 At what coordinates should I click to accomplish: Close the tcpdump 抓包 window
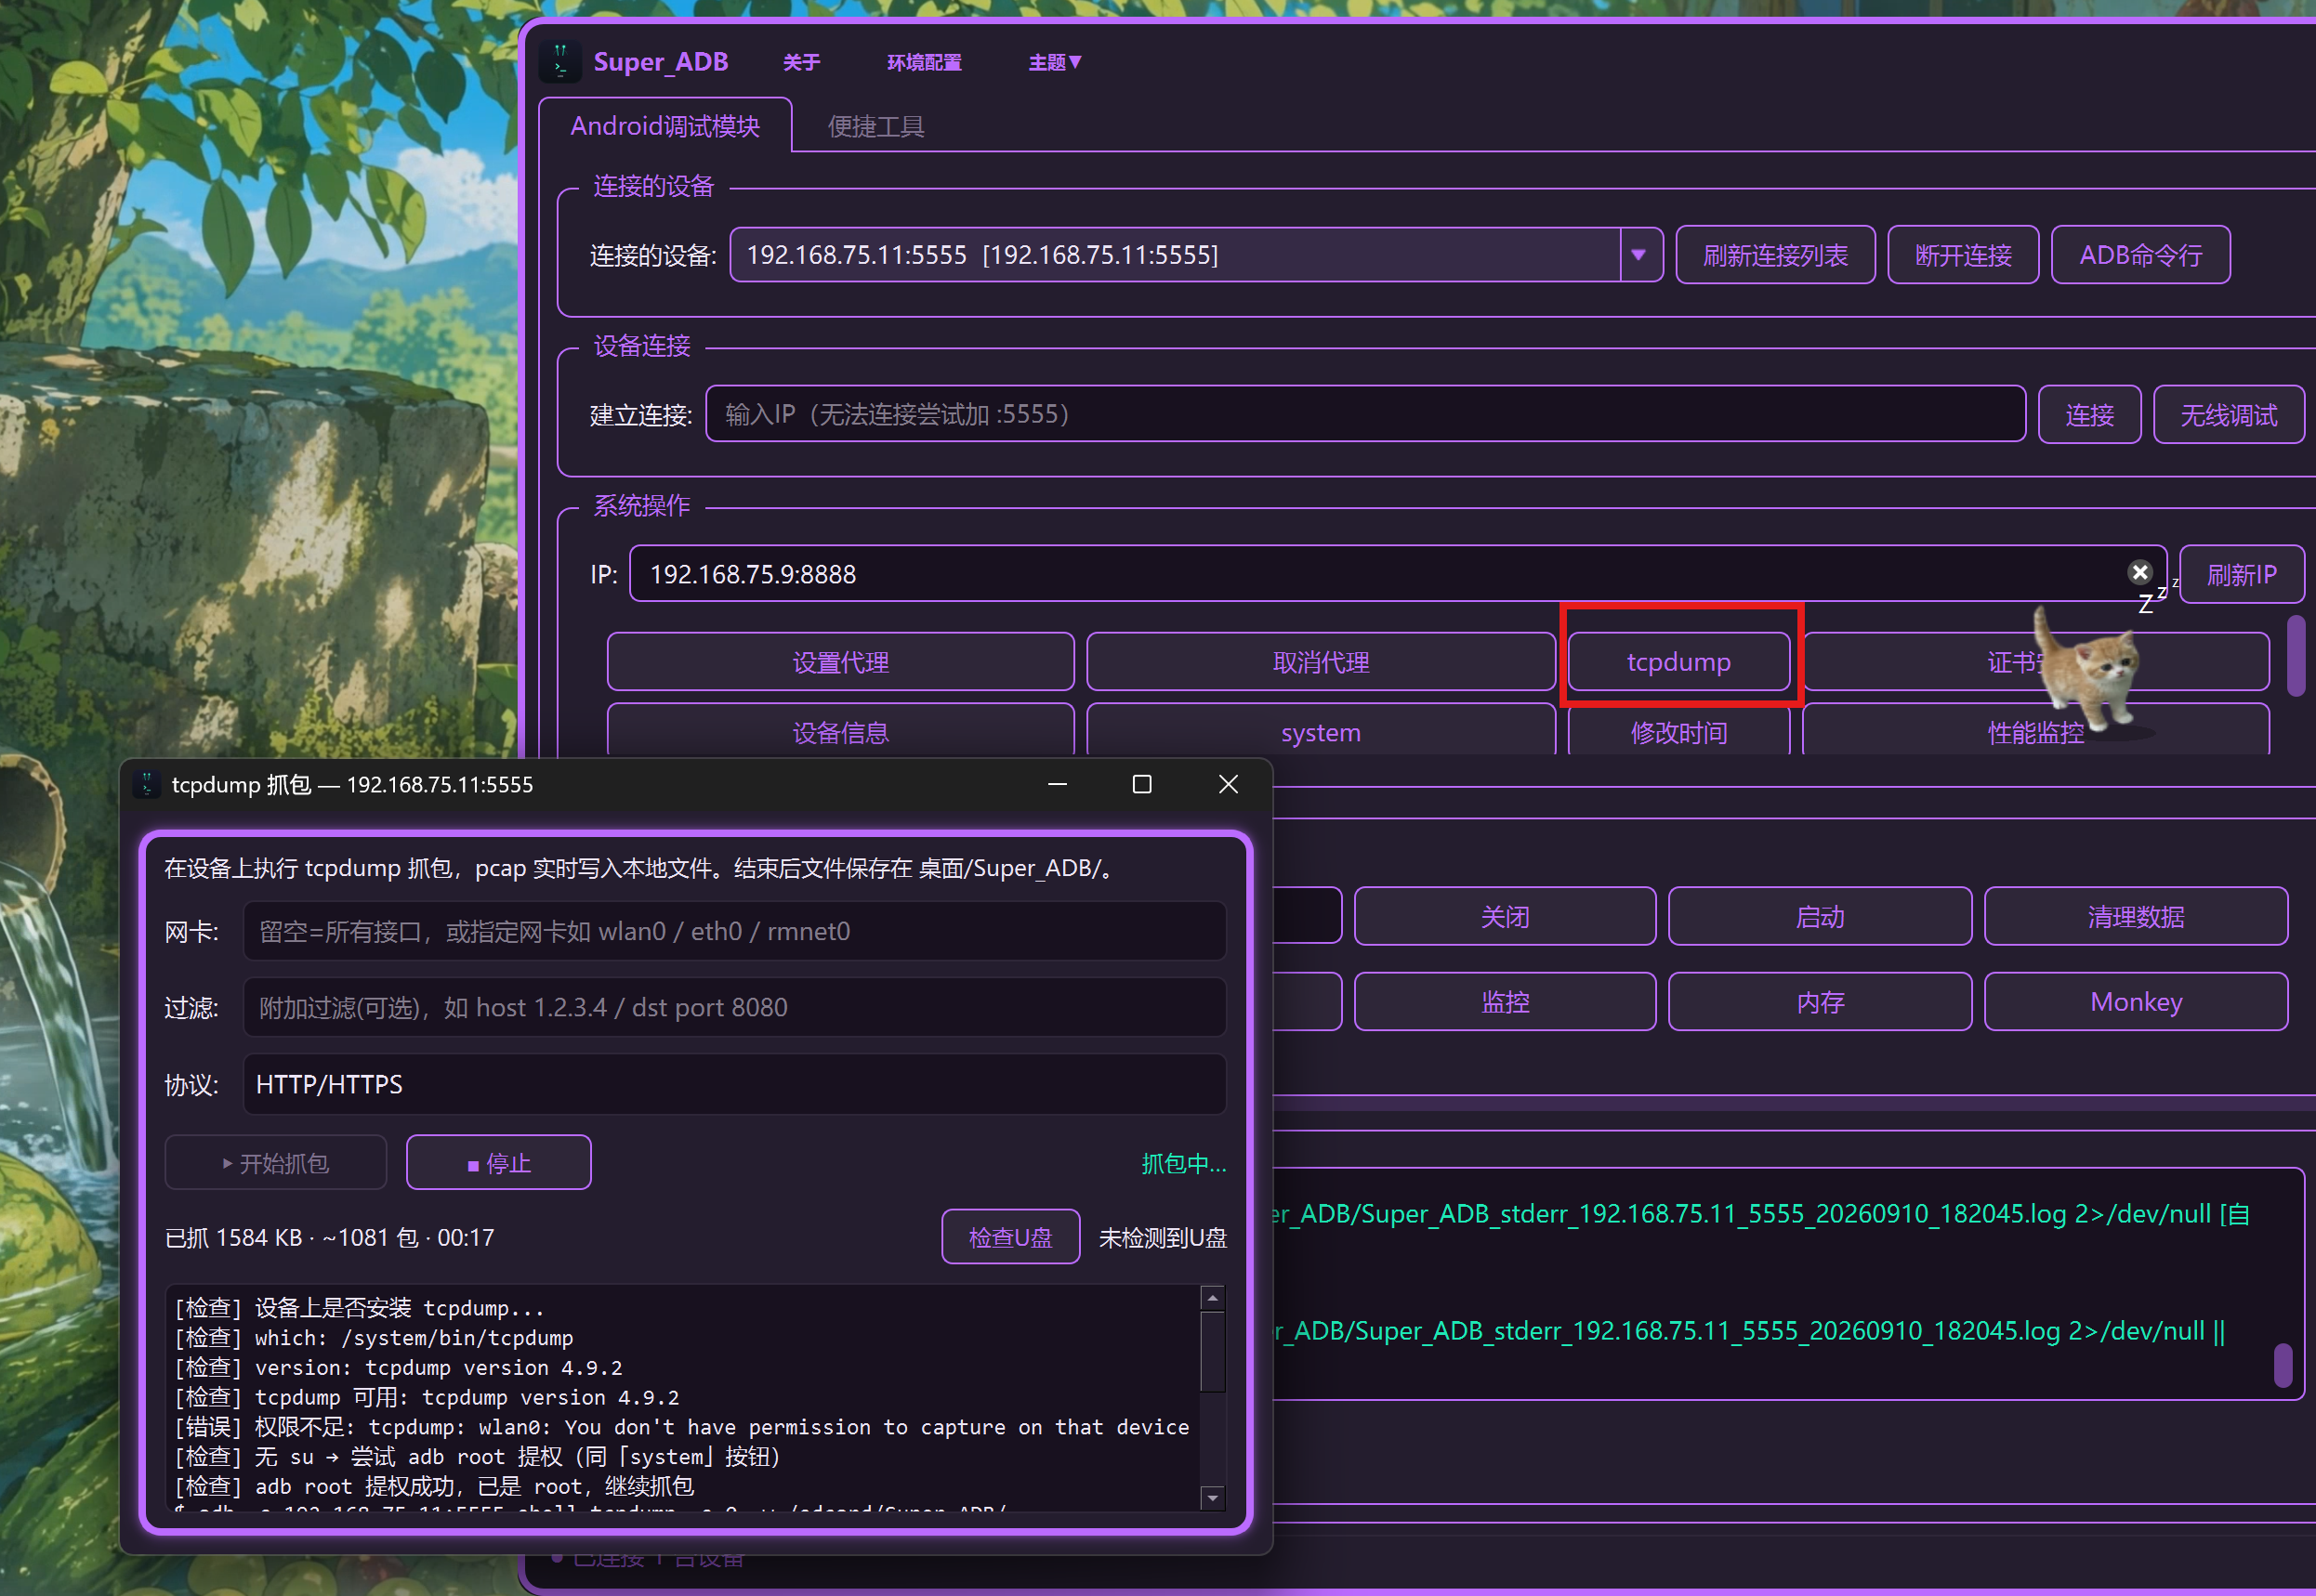click(1229, 784)
